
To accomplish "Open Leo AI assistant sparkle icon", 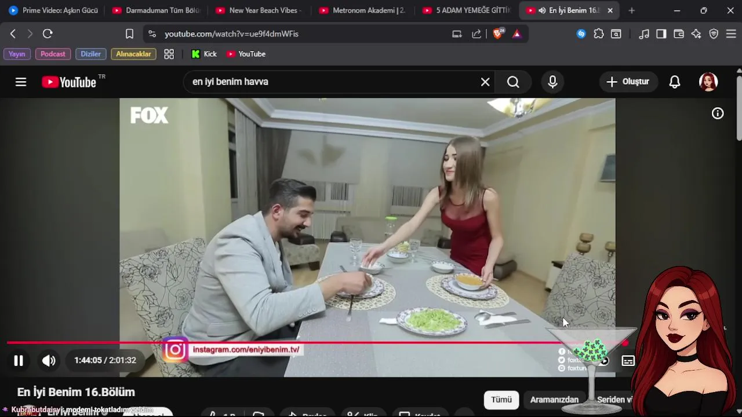I will coord(696,34).
